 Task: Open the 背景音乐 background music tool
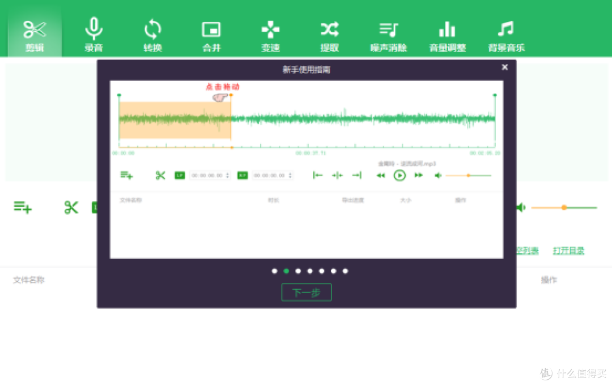click(506, 36)
